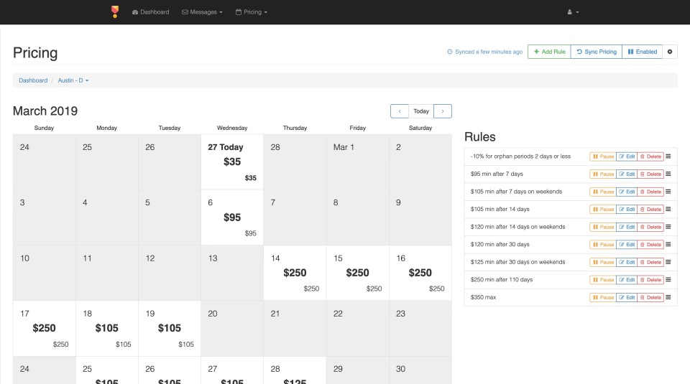Click the Add Rule button
Screen dimensions: 690x384
click(x=549, y=52)
